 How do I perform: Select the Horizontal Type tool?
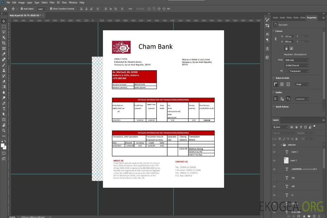(x=4, y=109)
